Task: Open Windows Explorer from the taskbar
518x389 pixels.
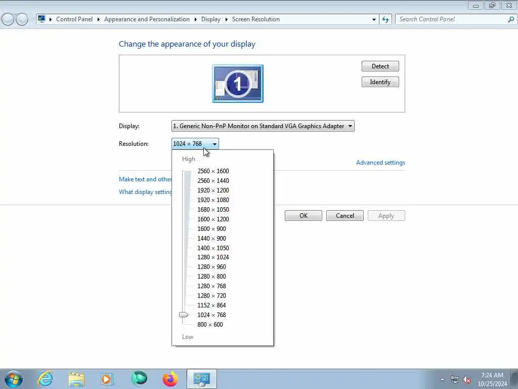Action: coord(77,379)
